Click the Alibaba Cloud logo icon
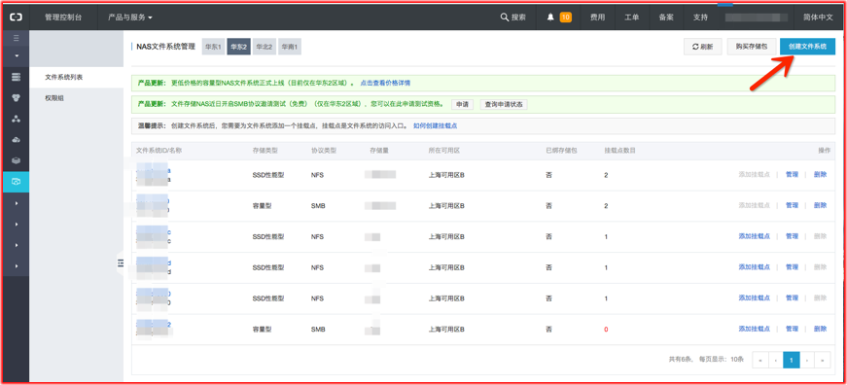Viewport: 847px width, 385px height. pyautogui.click(x=16, y=17)
